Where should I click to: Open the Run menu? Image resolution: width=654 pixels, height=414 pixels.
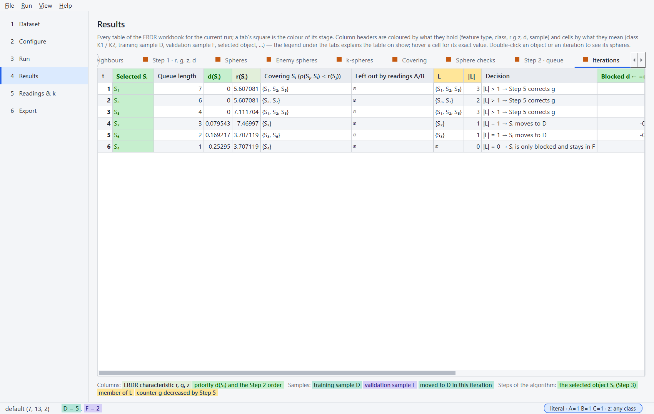coord(27,6)
